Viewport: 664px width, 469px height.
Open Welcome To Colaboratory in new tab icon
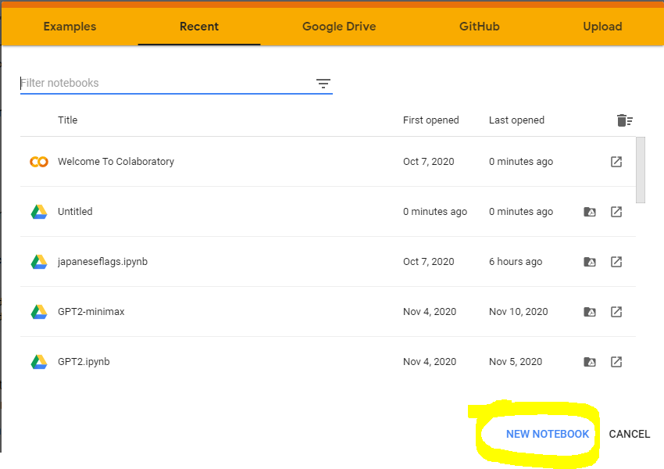pyautogui.click(x=616, y=162)
